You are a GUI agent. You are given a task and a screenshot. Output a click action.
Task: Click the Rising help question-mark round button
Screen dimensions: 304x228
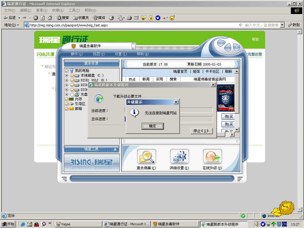click(221, 43)
